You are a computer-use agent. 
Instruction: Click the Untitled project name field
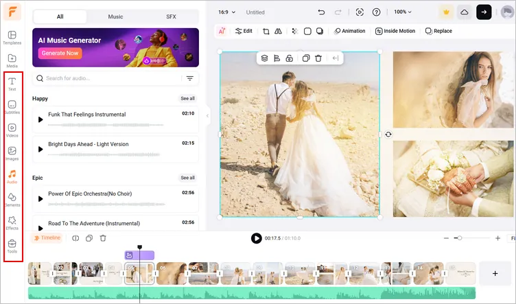click(255, 12)
